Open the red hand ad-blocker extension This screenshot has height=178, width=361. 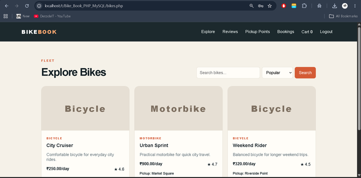pyautogui.click(x=284, y=6)
